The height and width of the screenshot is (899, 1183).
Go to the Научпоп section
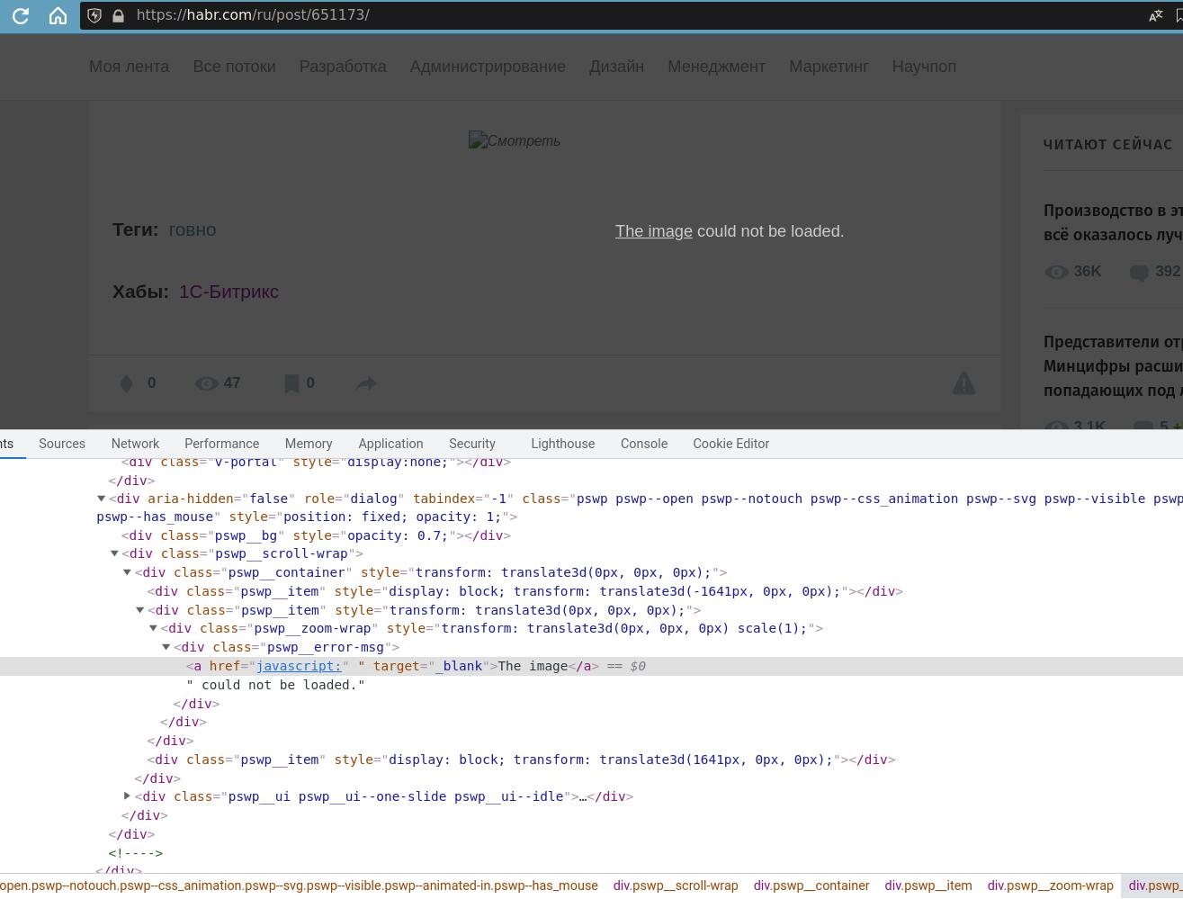coord(924,67)
